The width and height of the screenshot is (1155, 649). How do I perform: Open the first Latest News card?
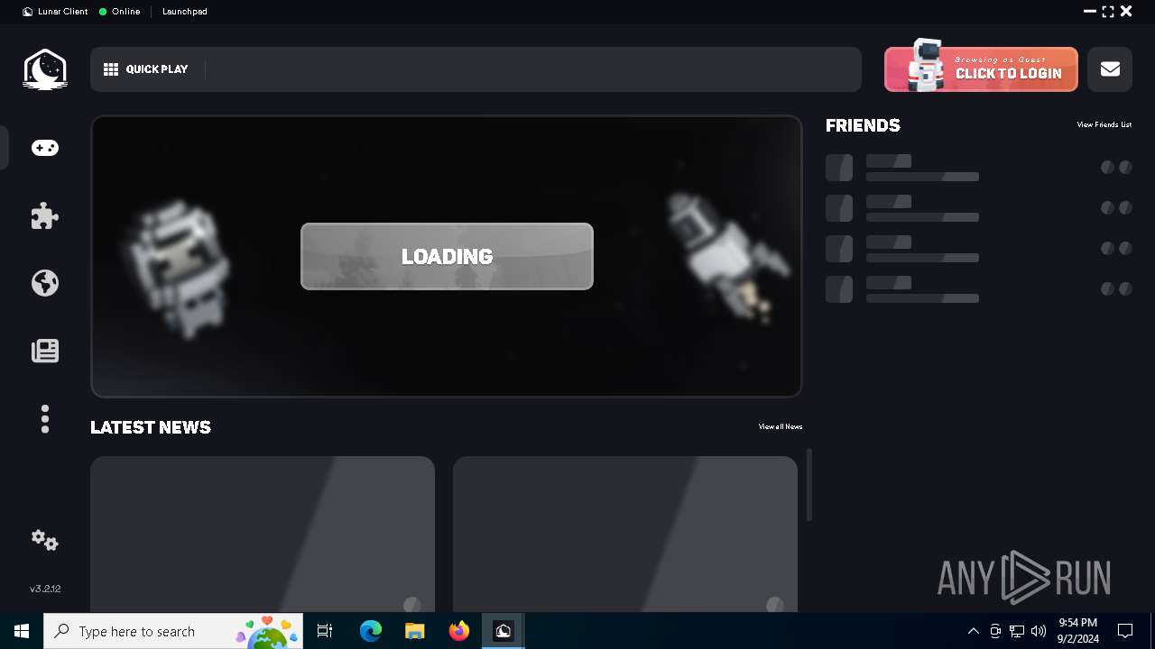[263, 534]
